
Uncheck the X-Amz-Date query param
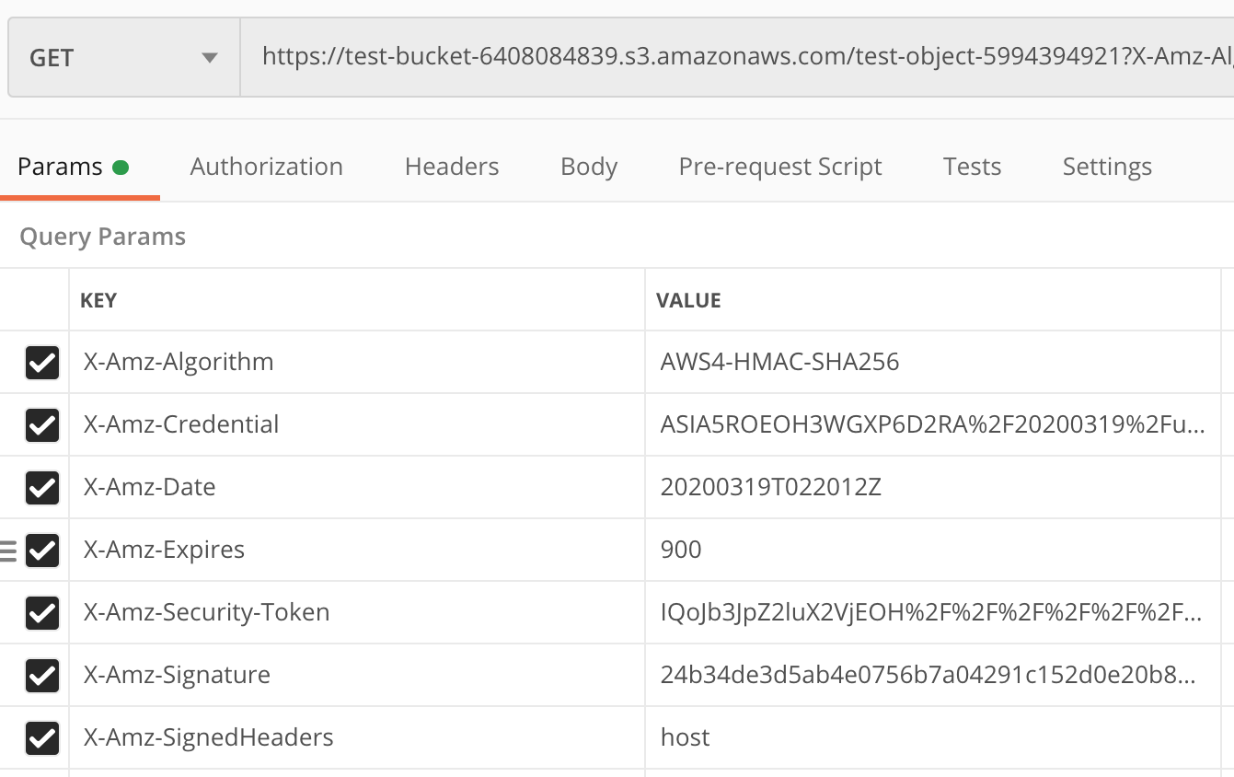pos(40,486)
